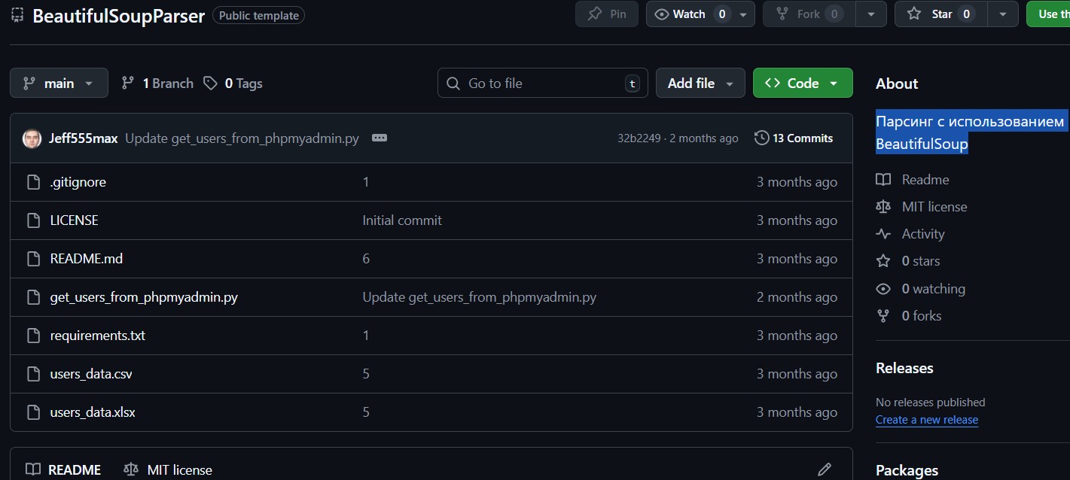
Task: Click the Create a new release link
Action: 927,420
